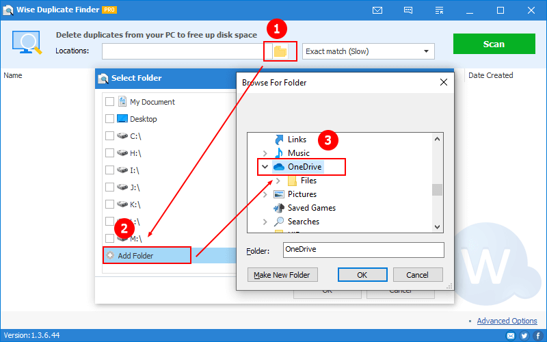Click the Version:1.3.6.44 status text

pyautogui.click(x=31, y=335)
